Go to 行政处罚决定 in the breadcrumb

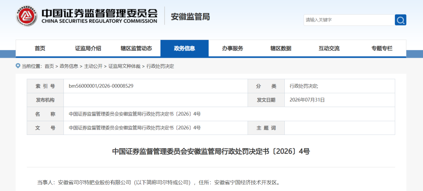tap(160, 66)
